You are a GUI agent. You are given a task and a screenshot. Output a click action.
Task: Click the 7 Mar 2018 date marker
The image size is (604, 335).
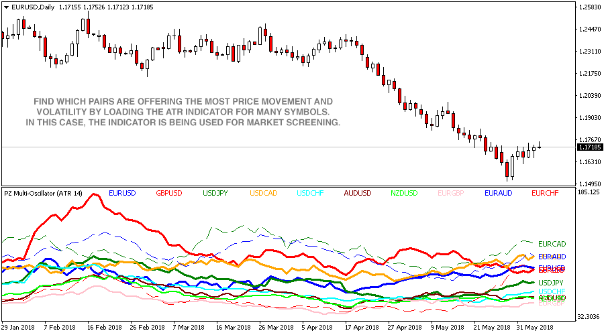(189, 328)
